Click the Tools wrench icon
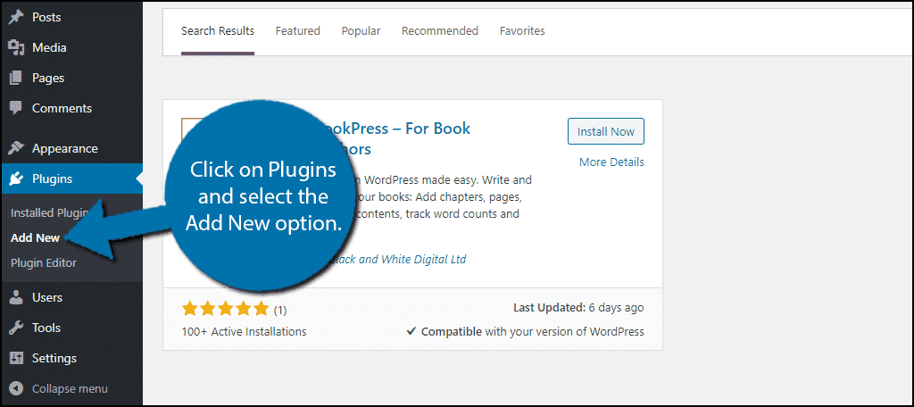 (16, 328)
